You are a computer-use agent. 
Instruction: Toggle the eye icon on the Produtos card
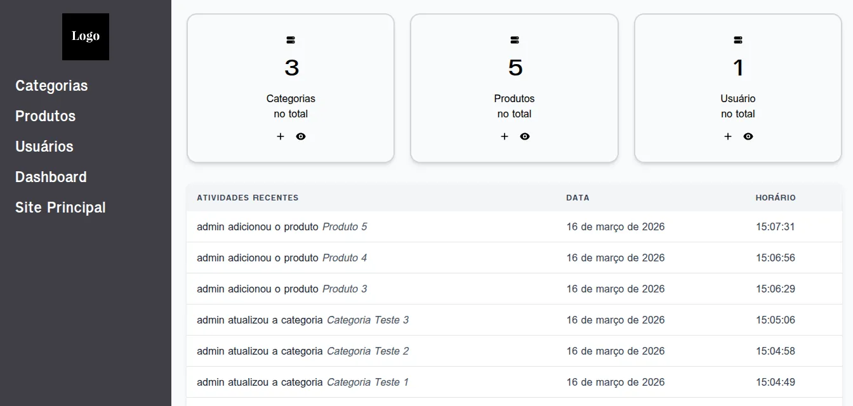point(524,136)
